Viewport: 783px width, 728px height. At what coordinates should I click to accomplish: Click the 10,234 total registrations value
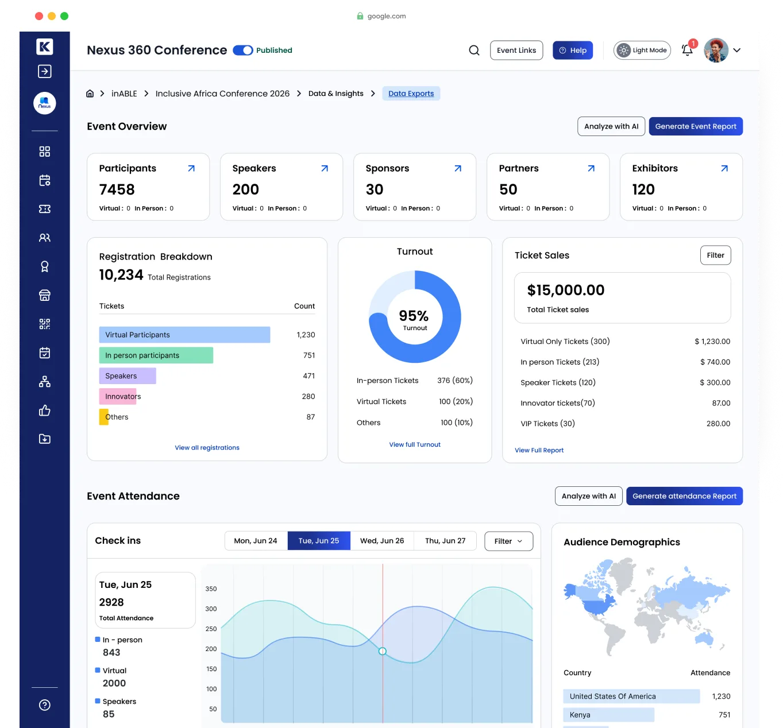[121, 275]
